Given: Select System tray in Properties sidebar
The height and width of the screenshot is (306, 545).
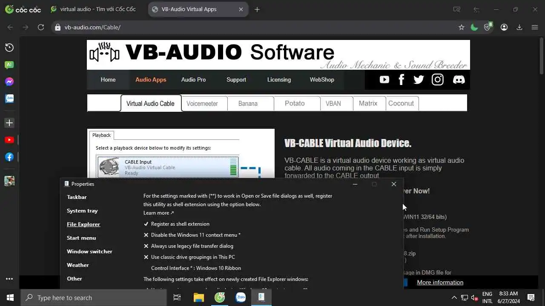Looking at the screenshot, I should 82,210.
